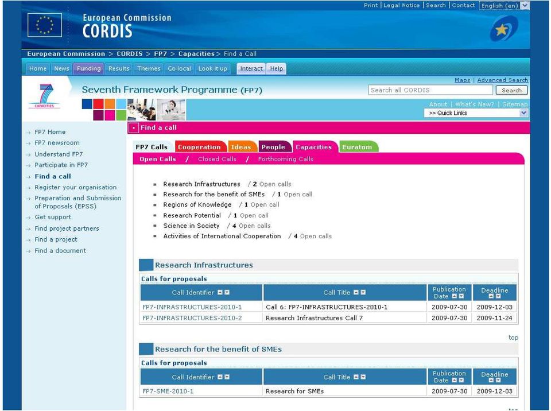
Task: Sort Research Infrastructures Publication Date descending
Action: click(461, 296)
